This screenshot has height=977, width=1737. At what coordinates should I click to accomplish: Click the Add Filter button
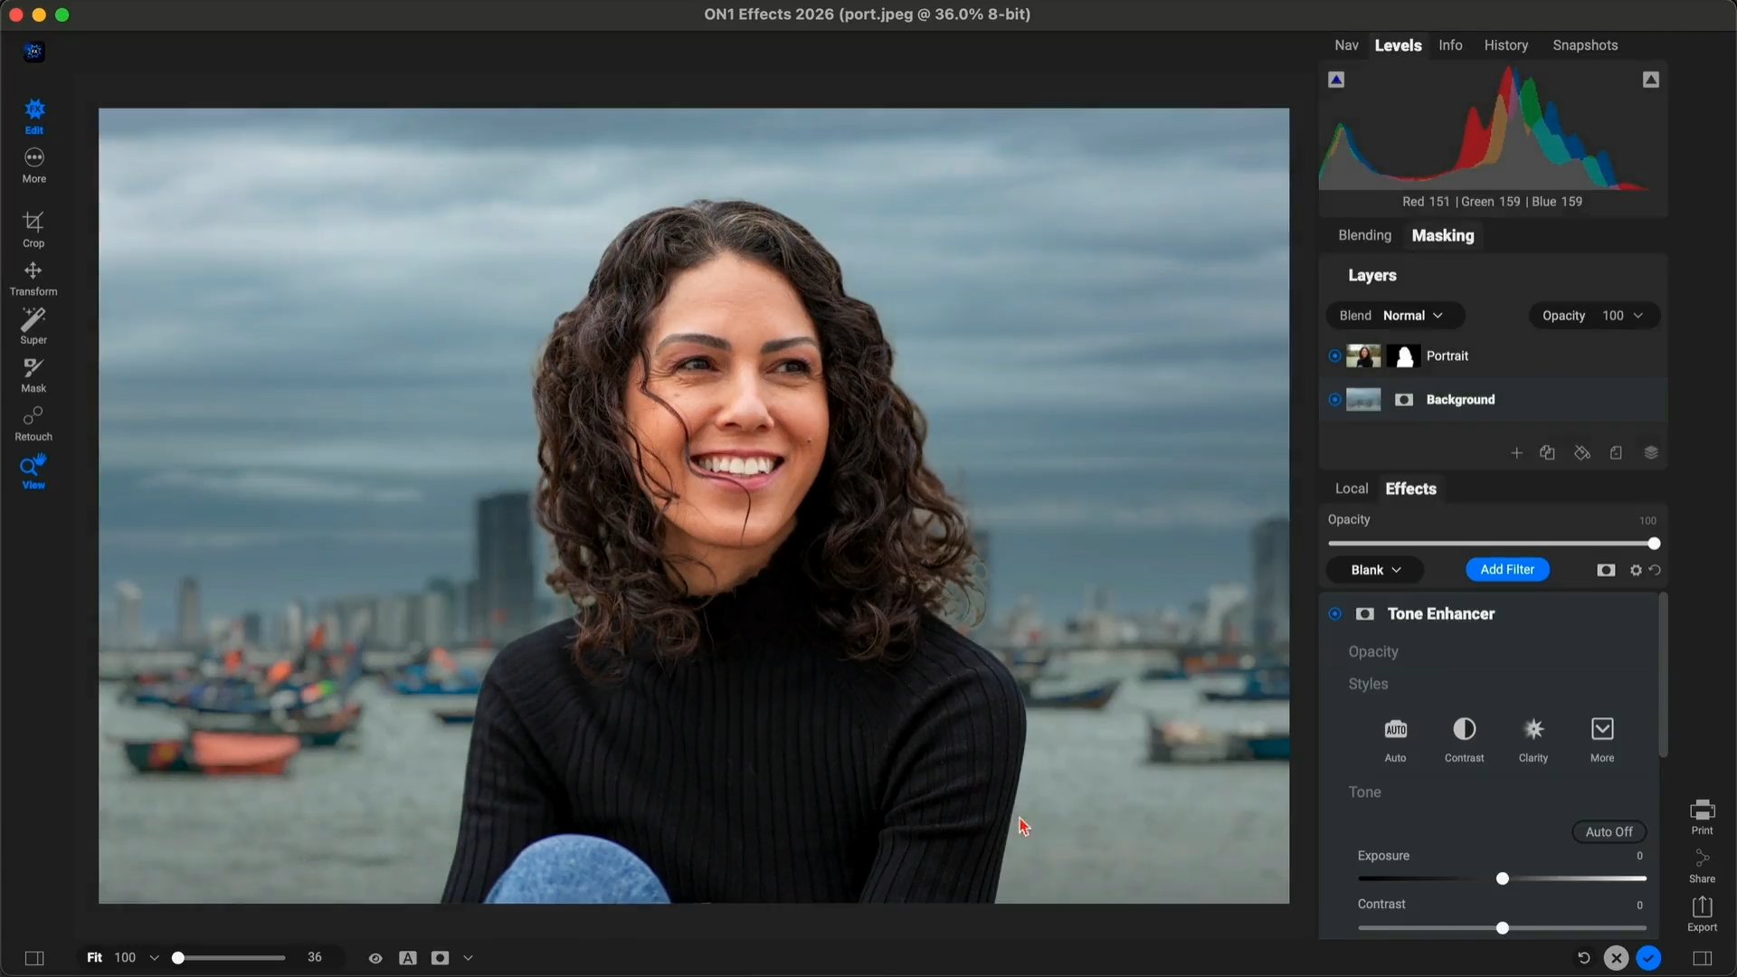pos(1507,570)
